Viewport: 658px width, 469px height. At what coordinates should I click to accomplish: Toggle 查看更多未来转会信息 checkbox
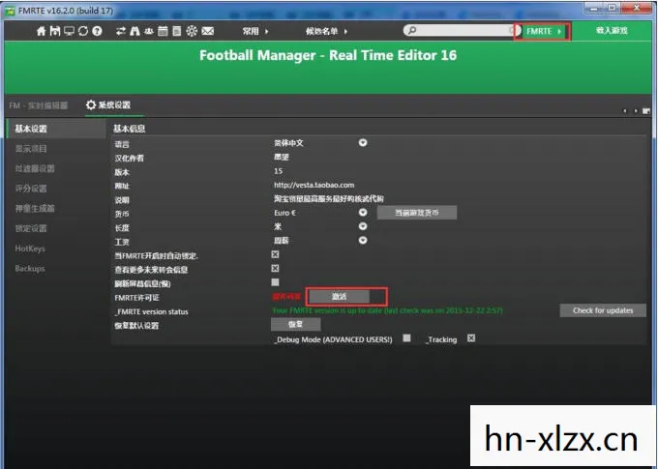275,268
